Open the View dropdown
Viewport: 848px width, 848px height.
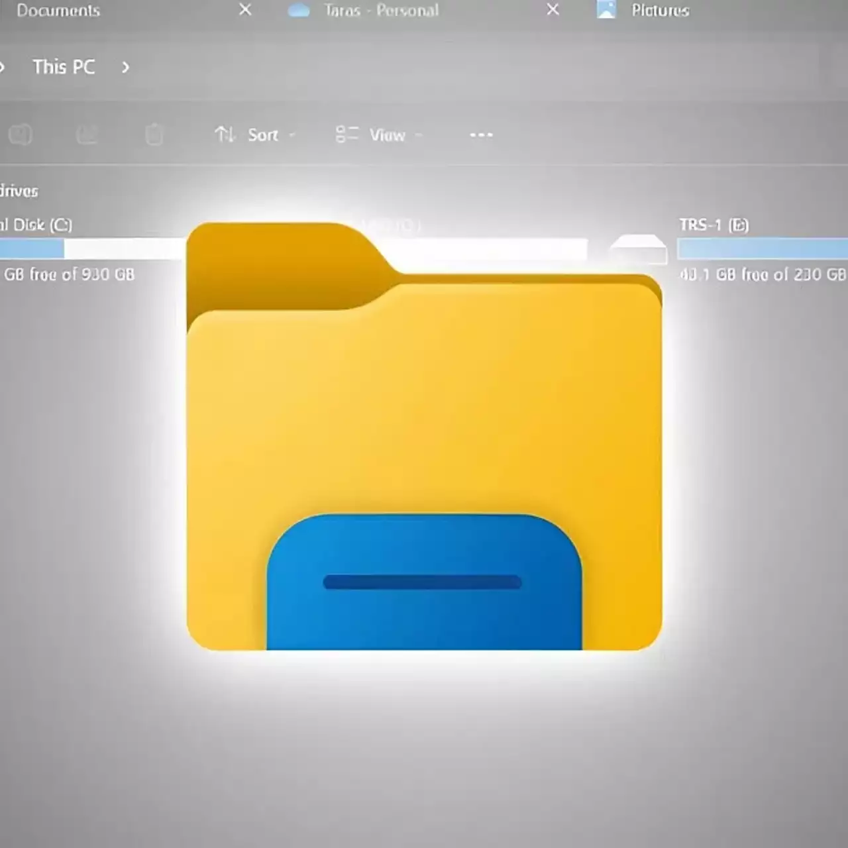click(379, 135)
